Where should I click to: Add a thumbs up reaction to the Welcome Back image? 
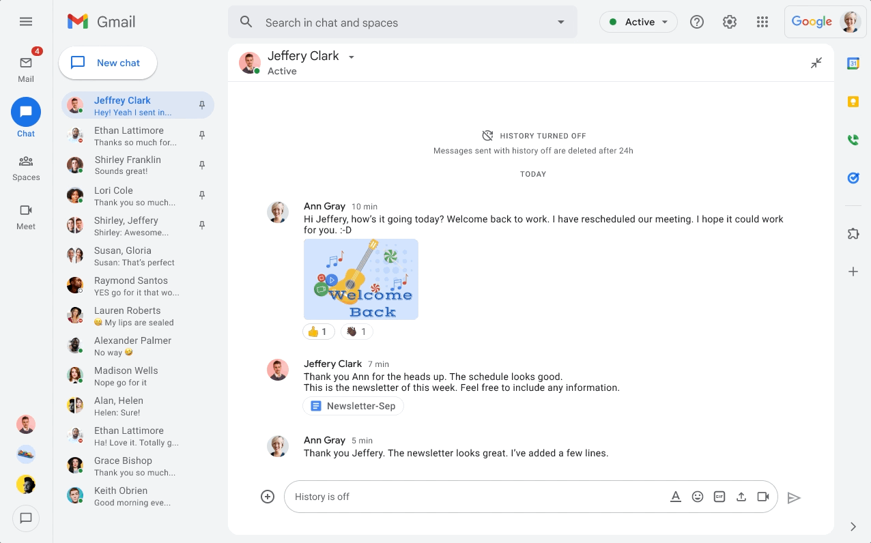point(318,332)
